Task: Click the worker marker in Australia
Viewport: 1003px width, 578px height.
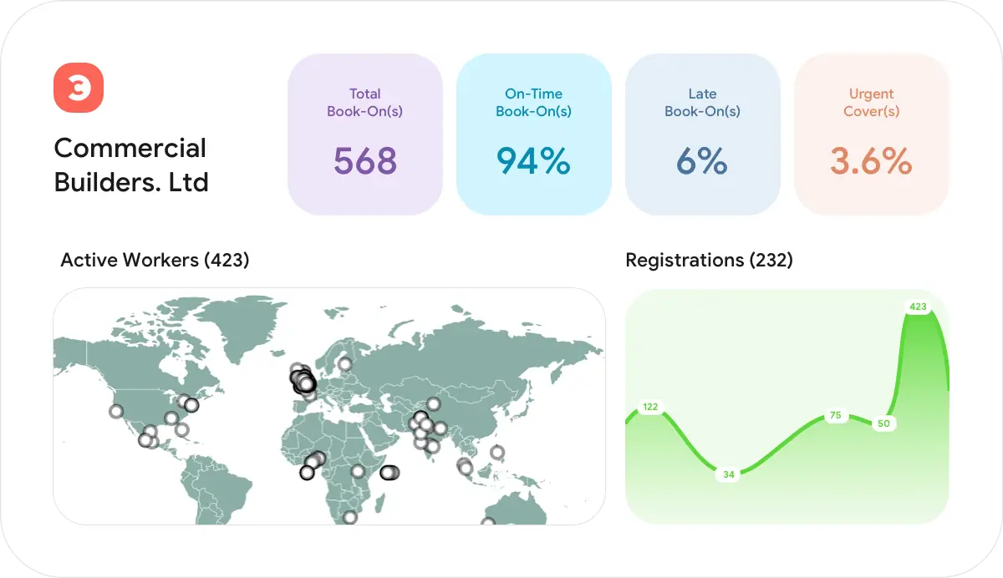Action: (488, 522)
